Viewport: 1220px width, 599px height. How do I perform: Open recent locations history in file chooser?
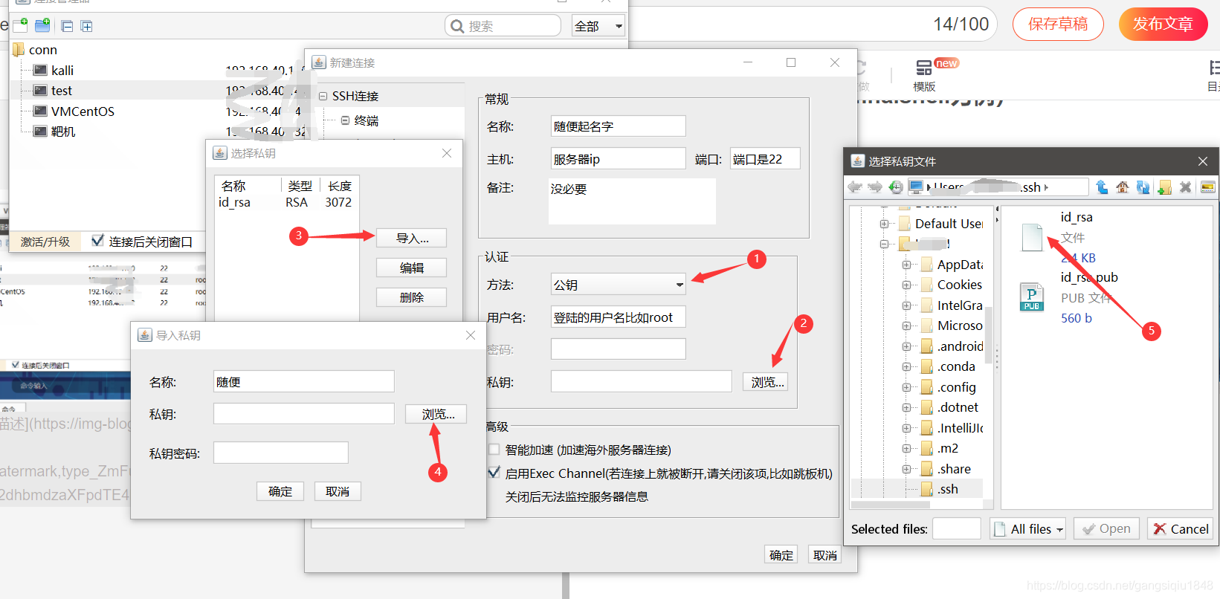[896, 187]
